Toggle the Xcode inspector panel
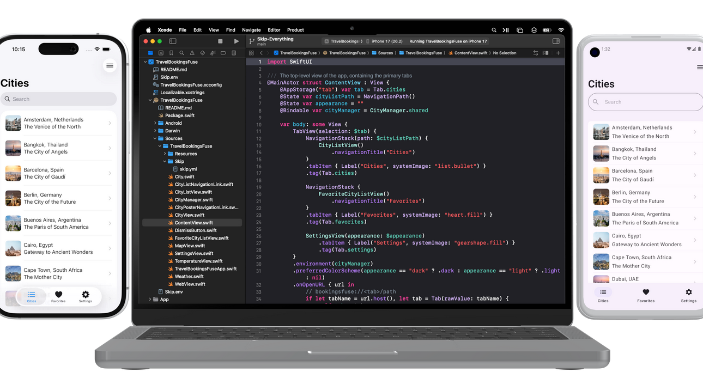The height and width of the screenshot is (384, 703). tap(556, 41)
